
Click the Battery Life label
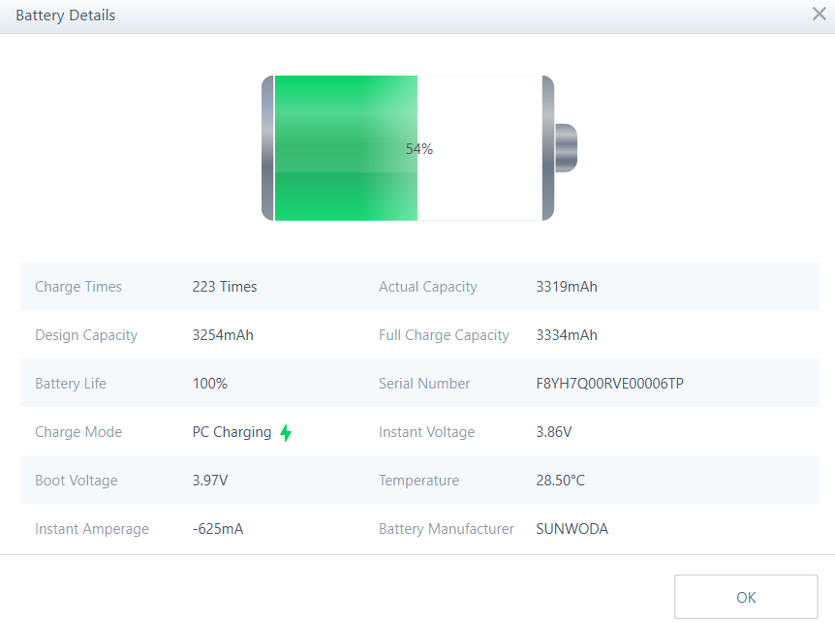tap(71, 384)
